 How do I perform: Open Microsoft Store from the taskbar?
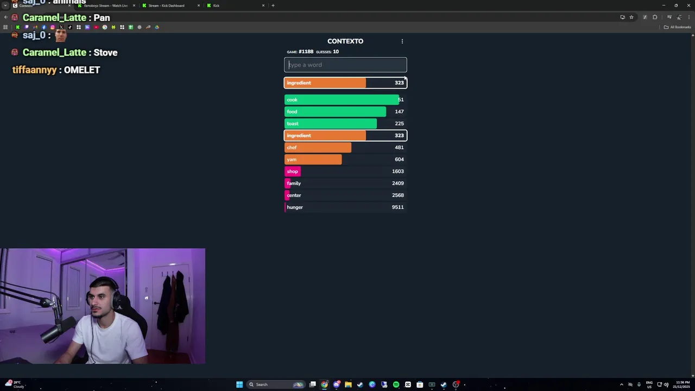(420, 384)
